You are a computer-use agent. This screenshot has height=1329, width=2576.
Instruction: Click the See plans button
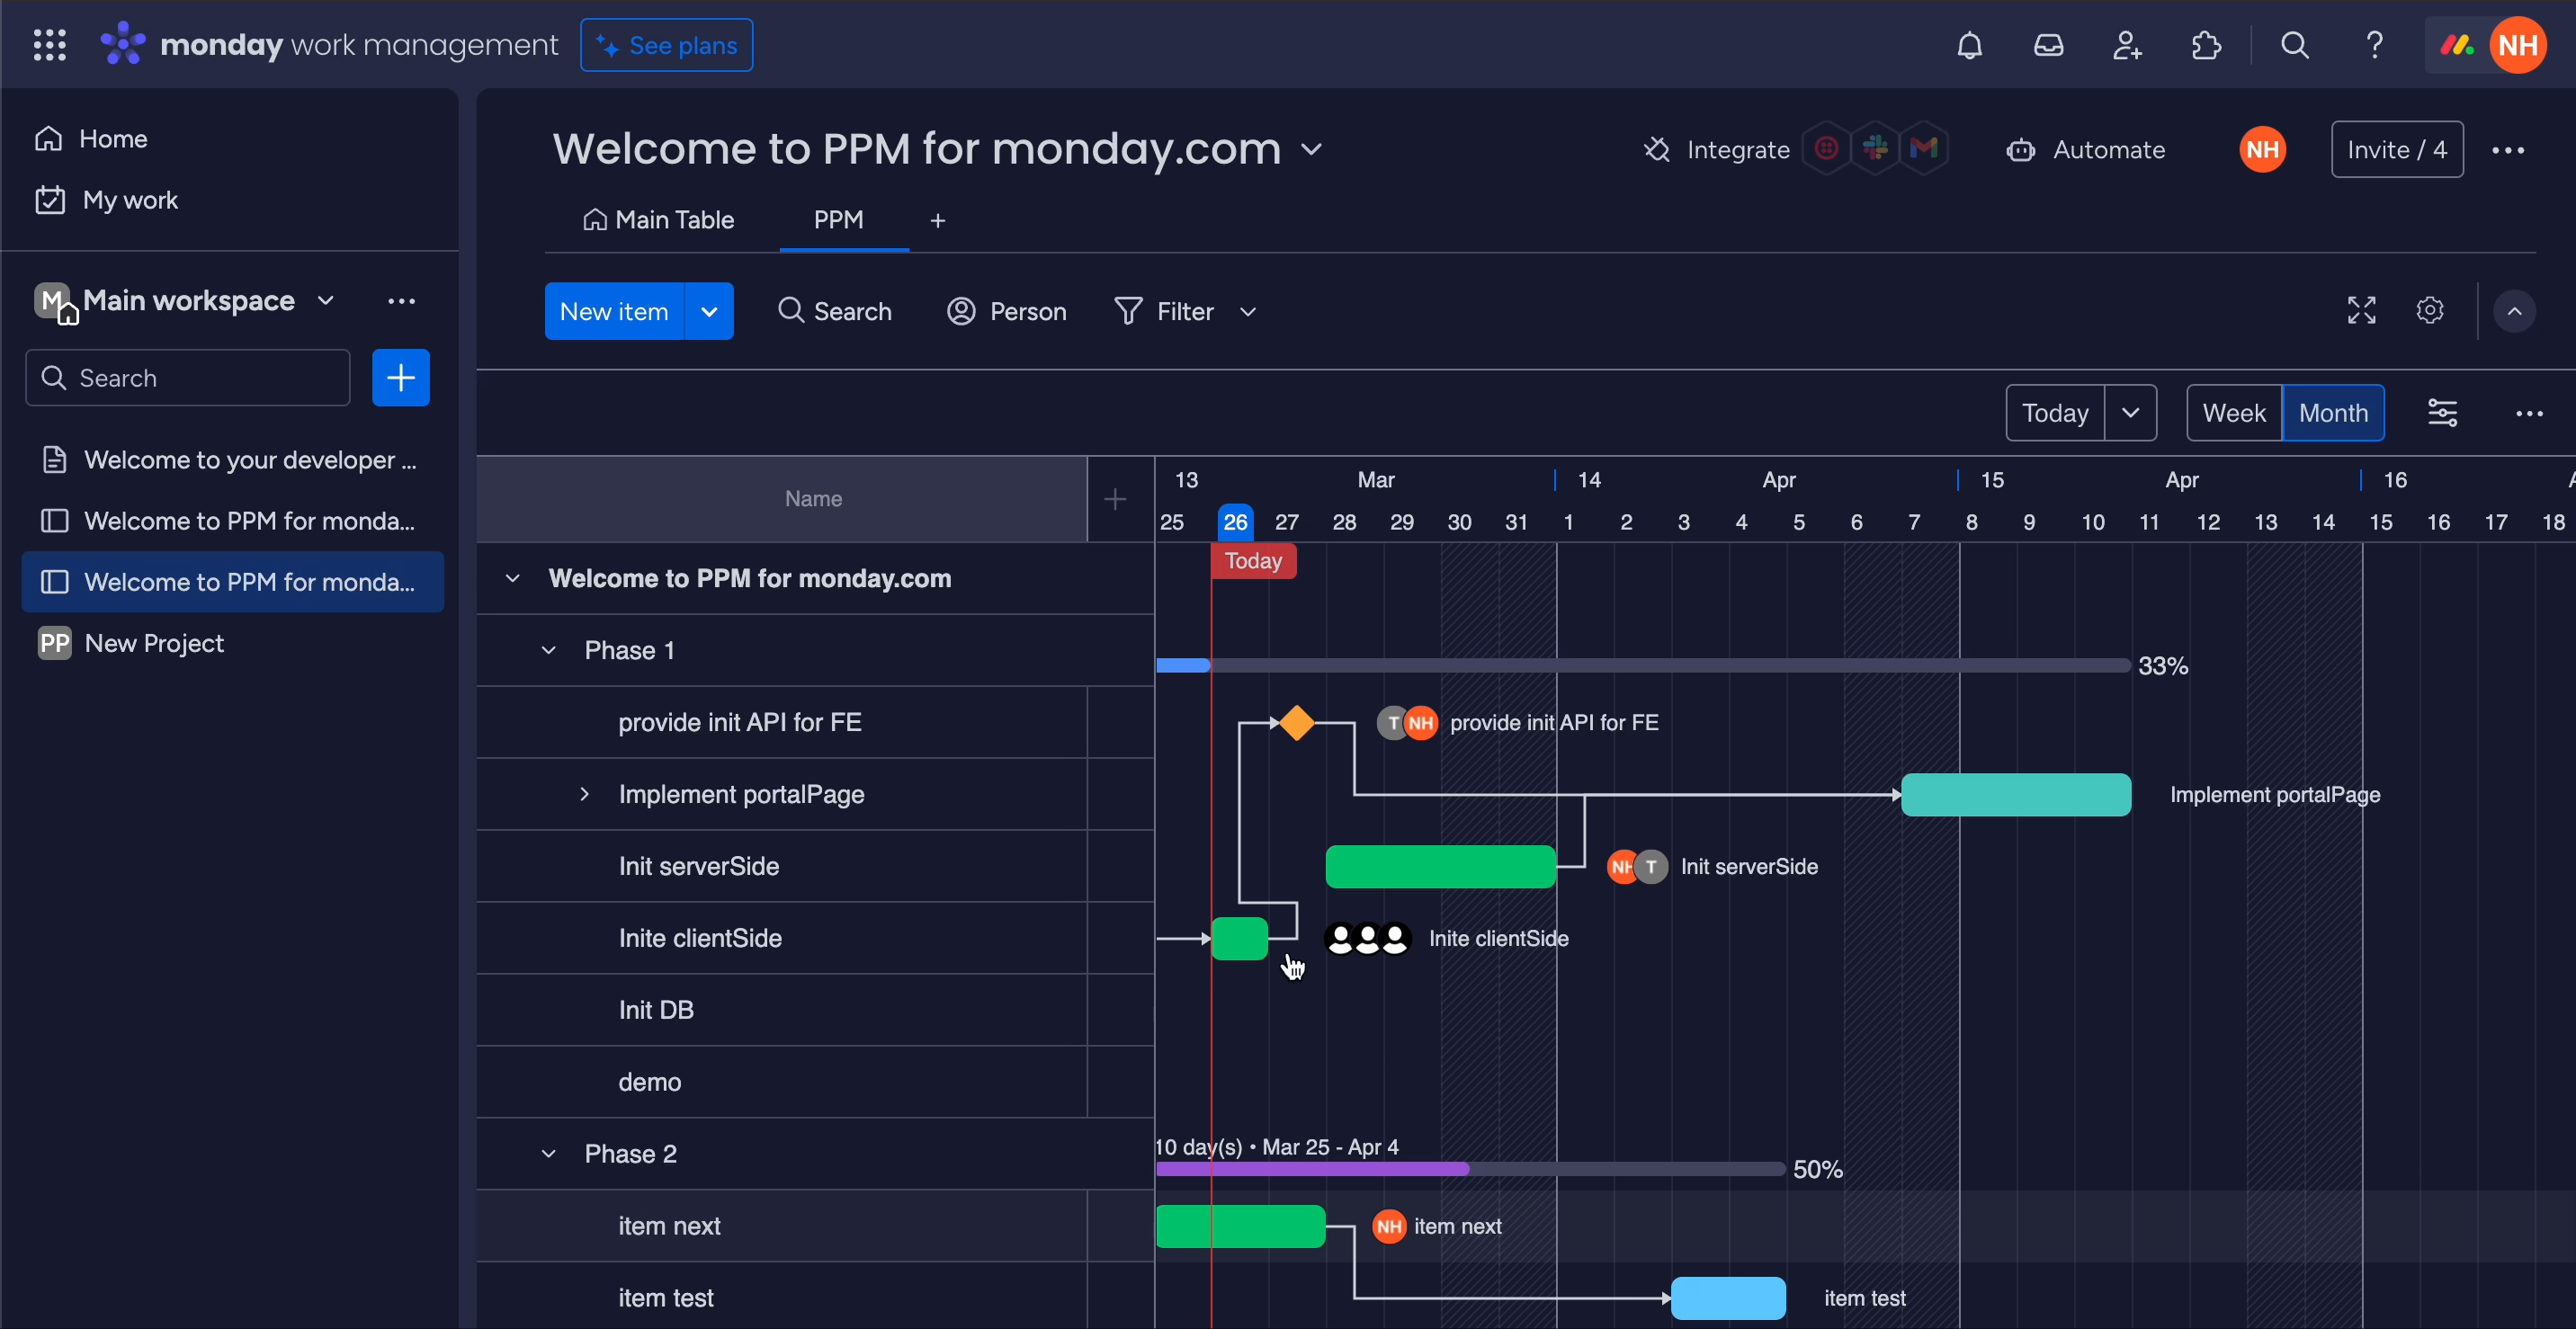tap(666, 45)
